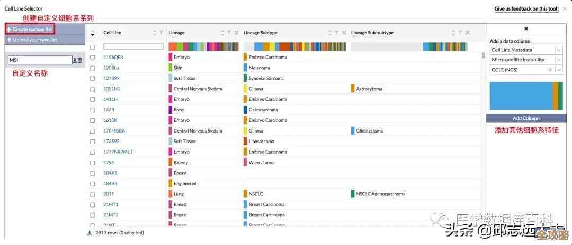Click the Cell Line column filter icon
The height and width of the screenshot is (245, 572).
tap(162, 33)
